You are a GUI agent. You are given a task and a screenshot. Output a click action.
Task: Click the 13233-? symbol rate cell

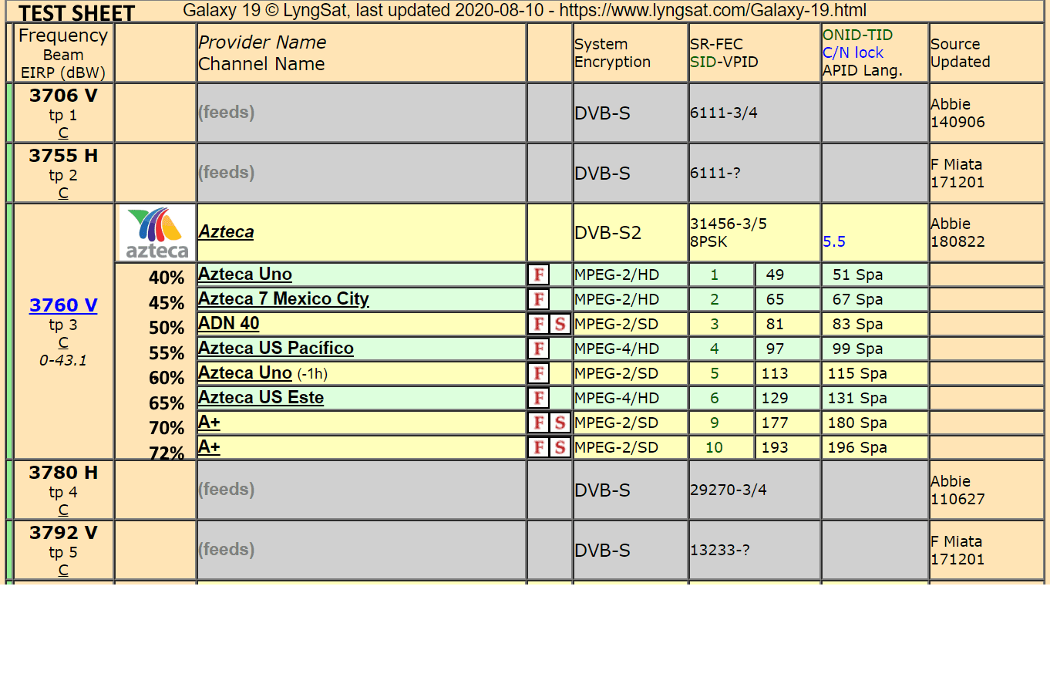click(754, 550)
